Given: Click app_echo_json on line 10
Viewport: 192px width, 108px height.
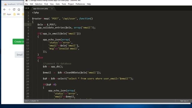Looking at the screenshot, I should pos(52,40).
